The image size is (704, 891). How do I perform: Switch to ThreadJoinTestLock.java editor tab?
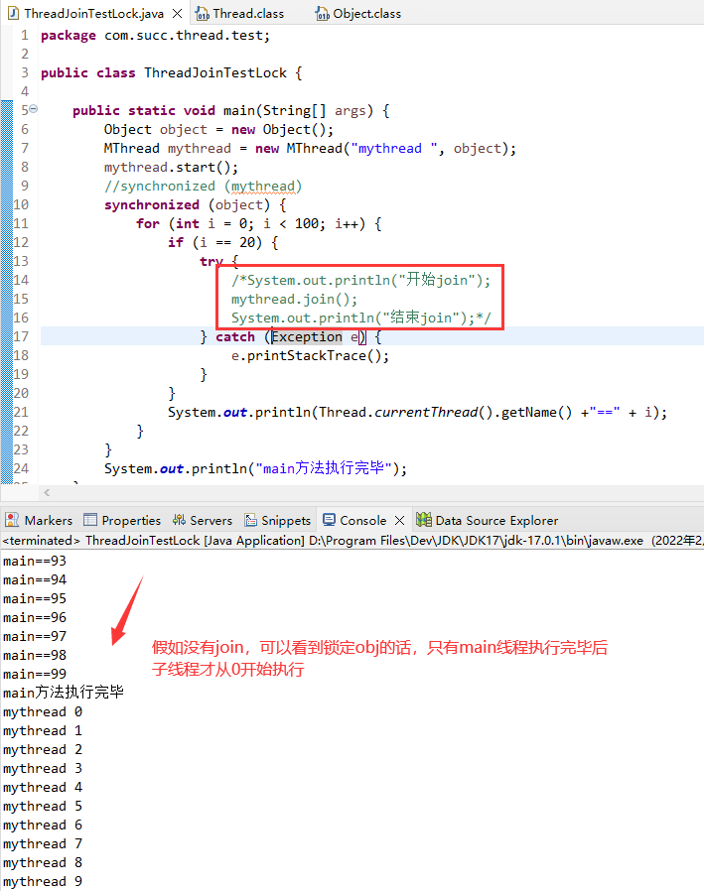click(93, 13)
